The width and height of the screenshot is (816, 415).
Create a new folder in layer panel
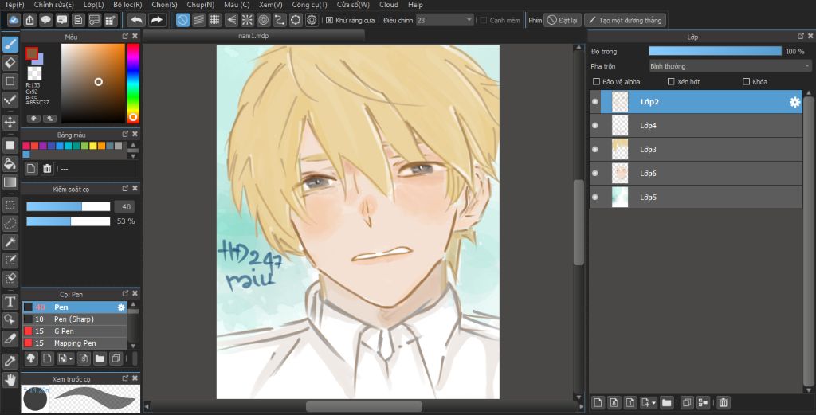(x=667, y=402)
